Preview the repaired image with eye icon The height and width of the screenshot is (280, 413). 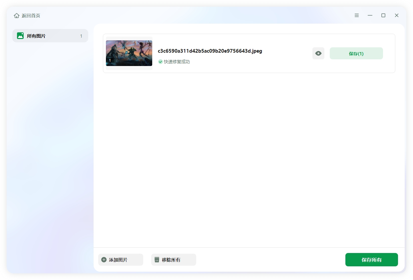pyautogui.click(x=318, y=53)
